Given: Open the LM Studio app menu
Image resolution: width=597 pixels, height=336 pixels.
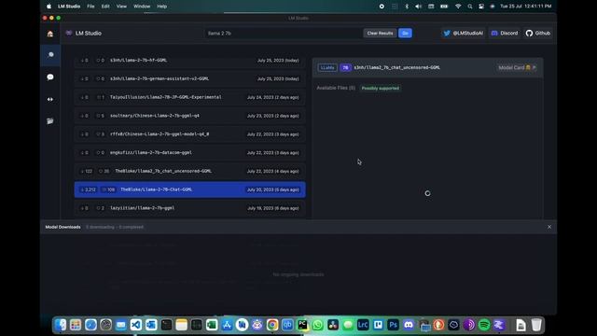Looking at the screenshot, I should tap(69, 7).
